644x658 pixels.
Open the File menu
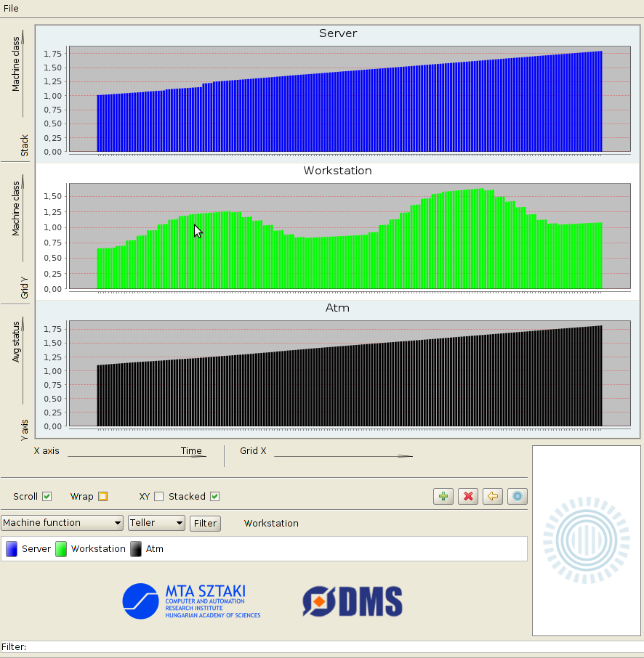point(11,9)
